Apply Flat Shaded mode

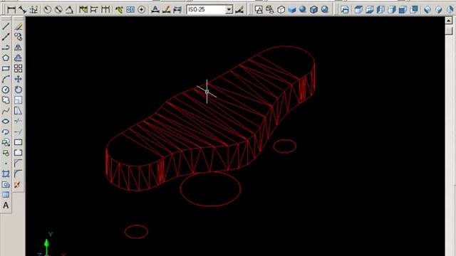pos(291,9)
